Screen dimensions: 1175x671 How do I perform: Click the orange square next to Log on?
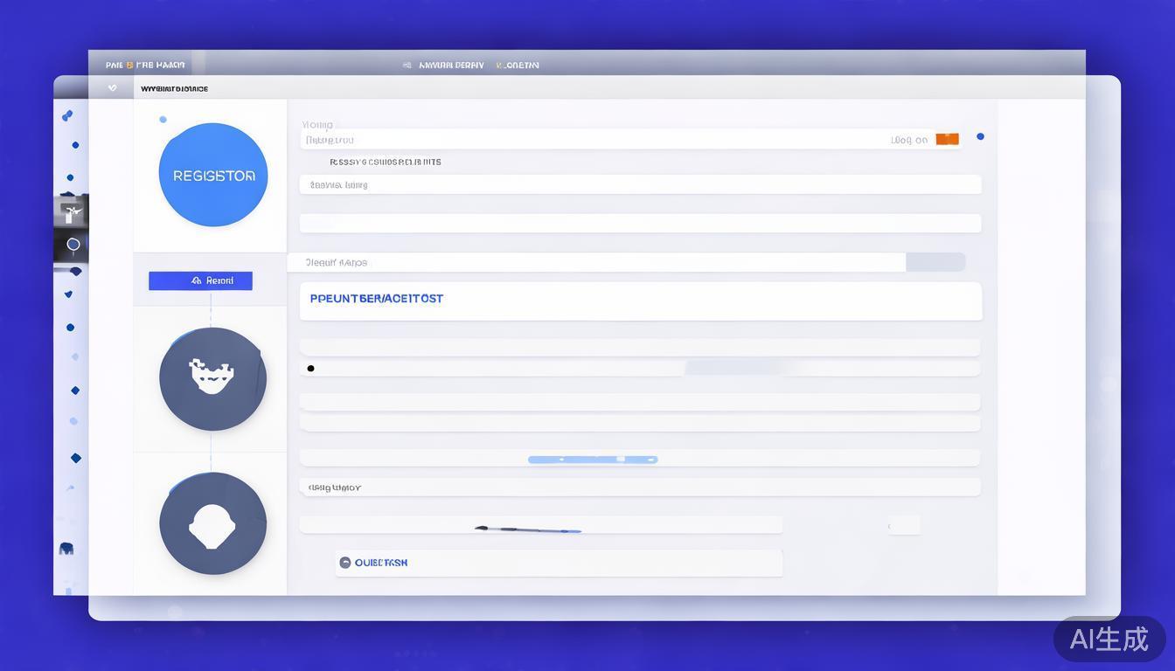click(947, 139)
